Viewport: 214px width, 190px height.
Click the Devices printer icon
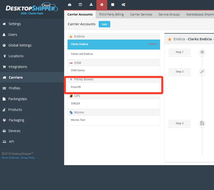click(x=4, y=131)
